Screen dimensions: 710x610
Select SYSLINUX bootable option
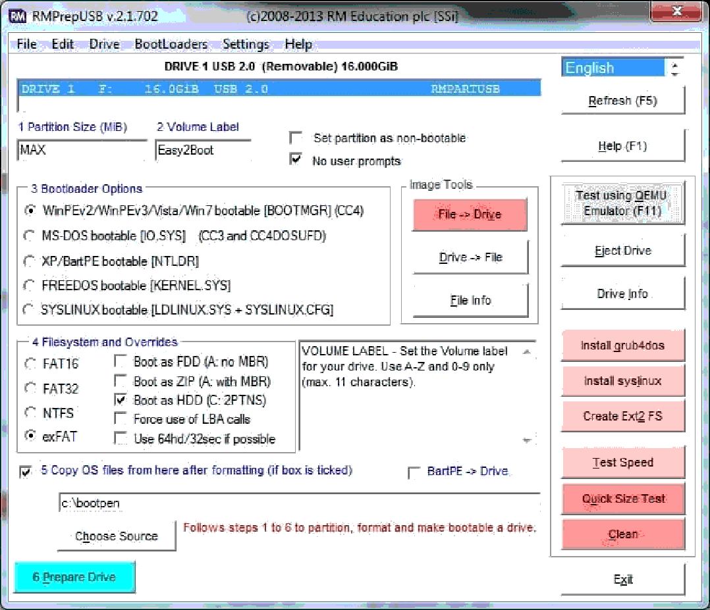30,309
